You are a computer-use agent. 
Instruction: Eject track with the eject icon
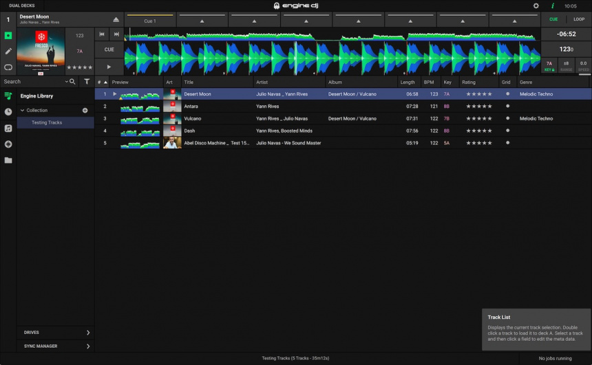click(116, 20)
